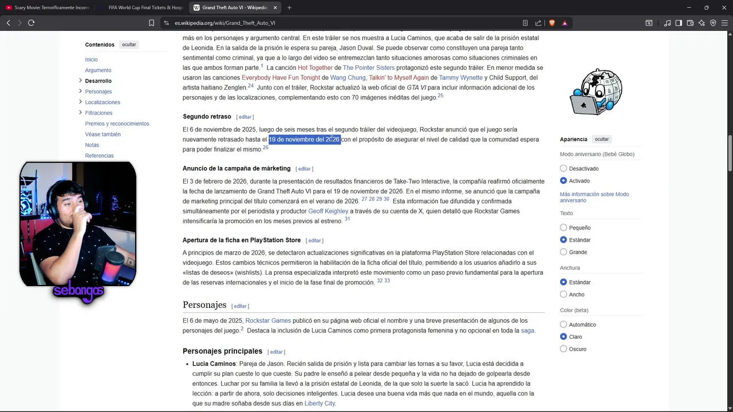Viewport: 733px width, 412px height.
Task: Set Anchura to Ancho
Action: (563, 294)
